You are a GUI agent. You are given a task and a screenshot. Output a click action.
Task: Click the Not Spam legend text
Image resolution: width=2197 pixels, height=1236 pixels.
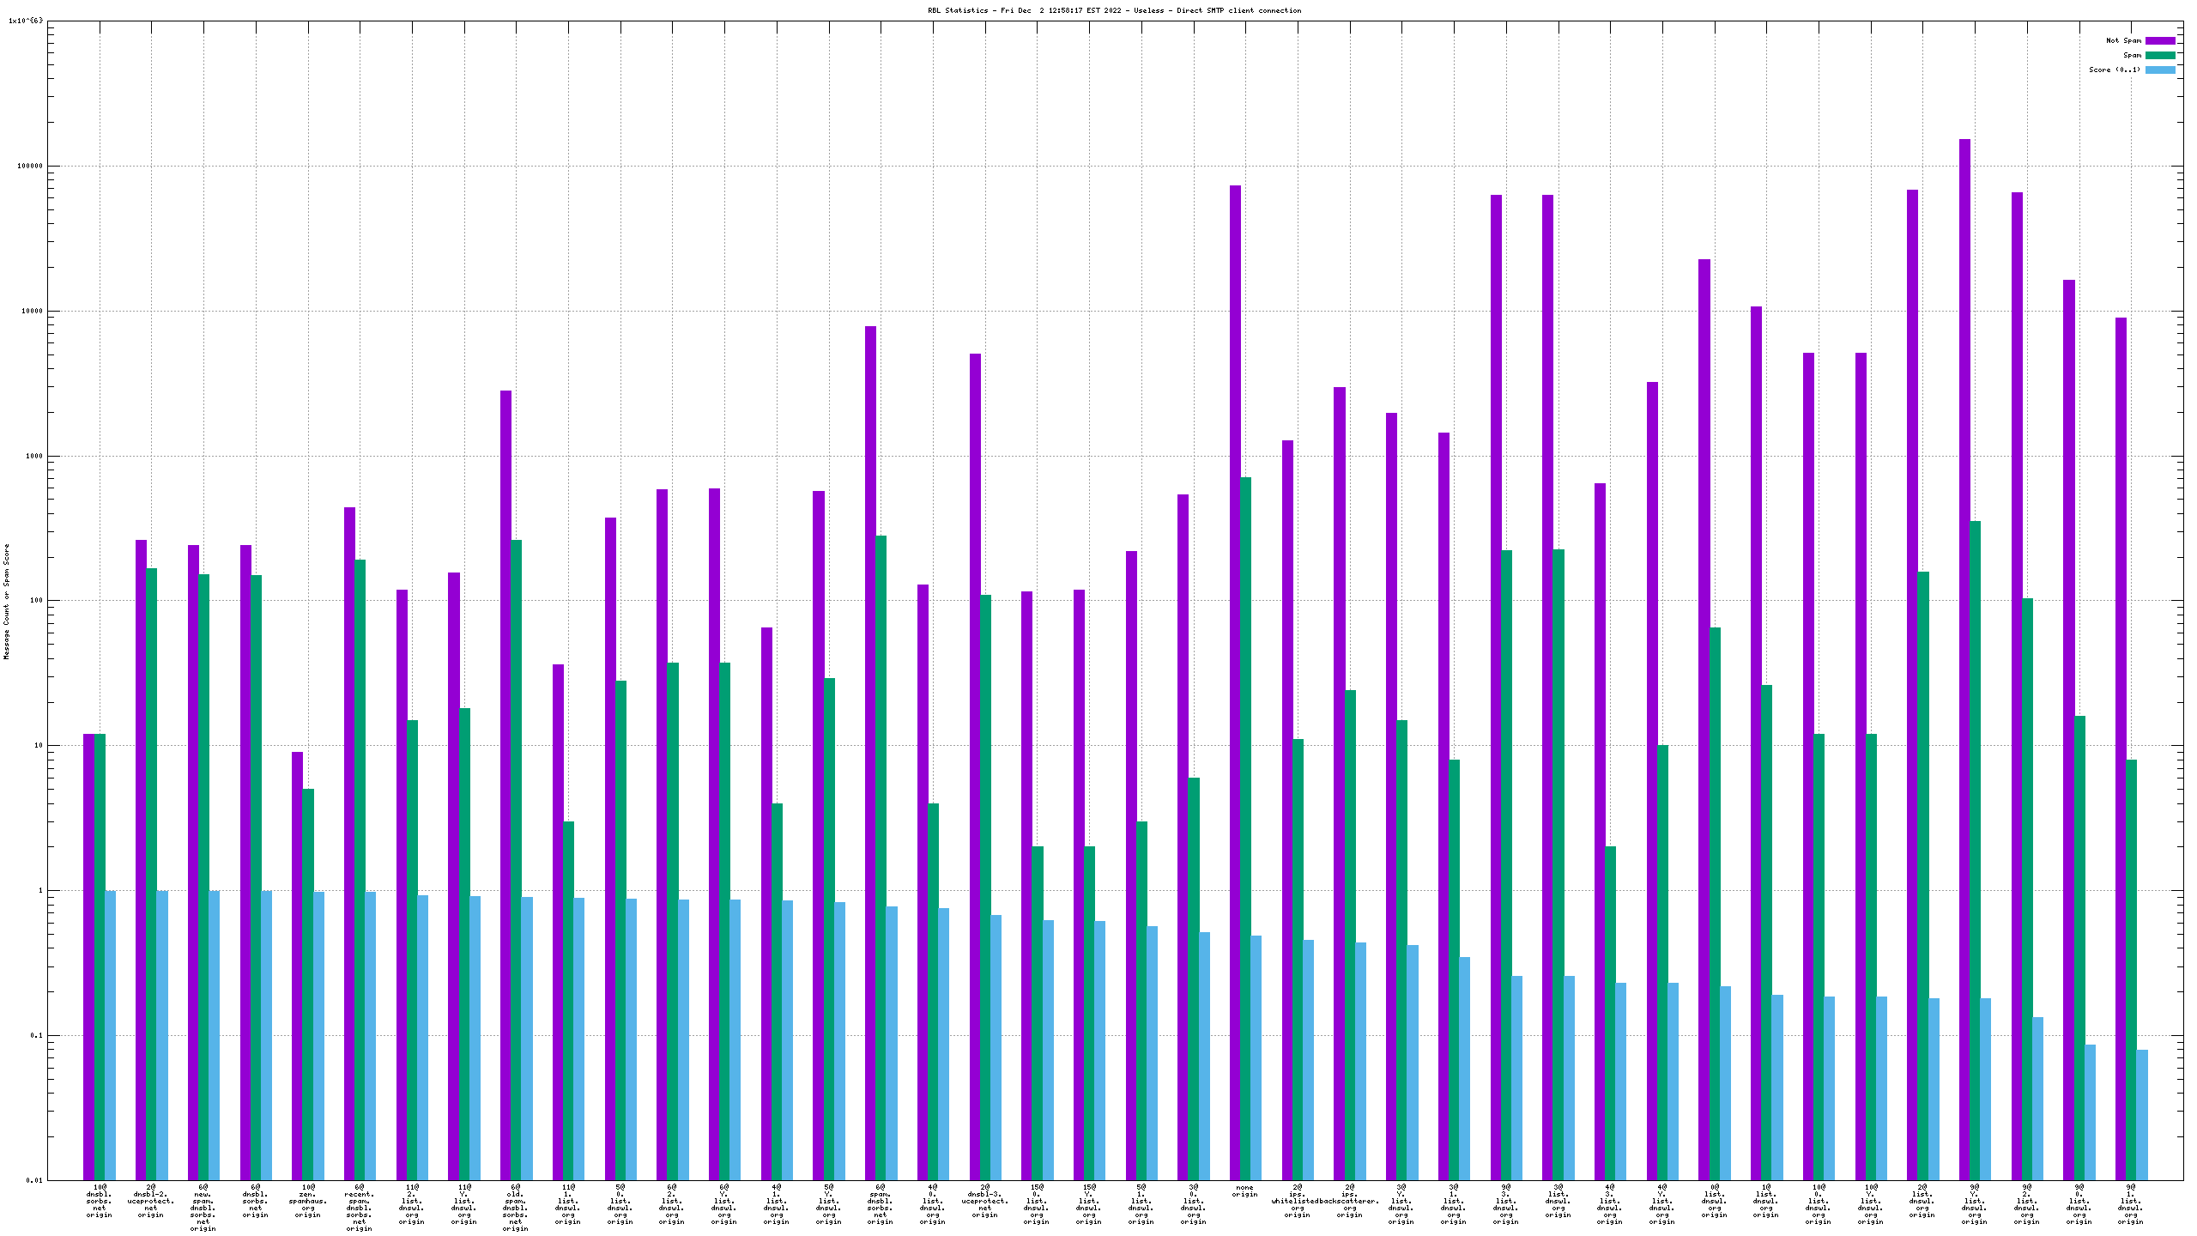(x=2123, y=40)
